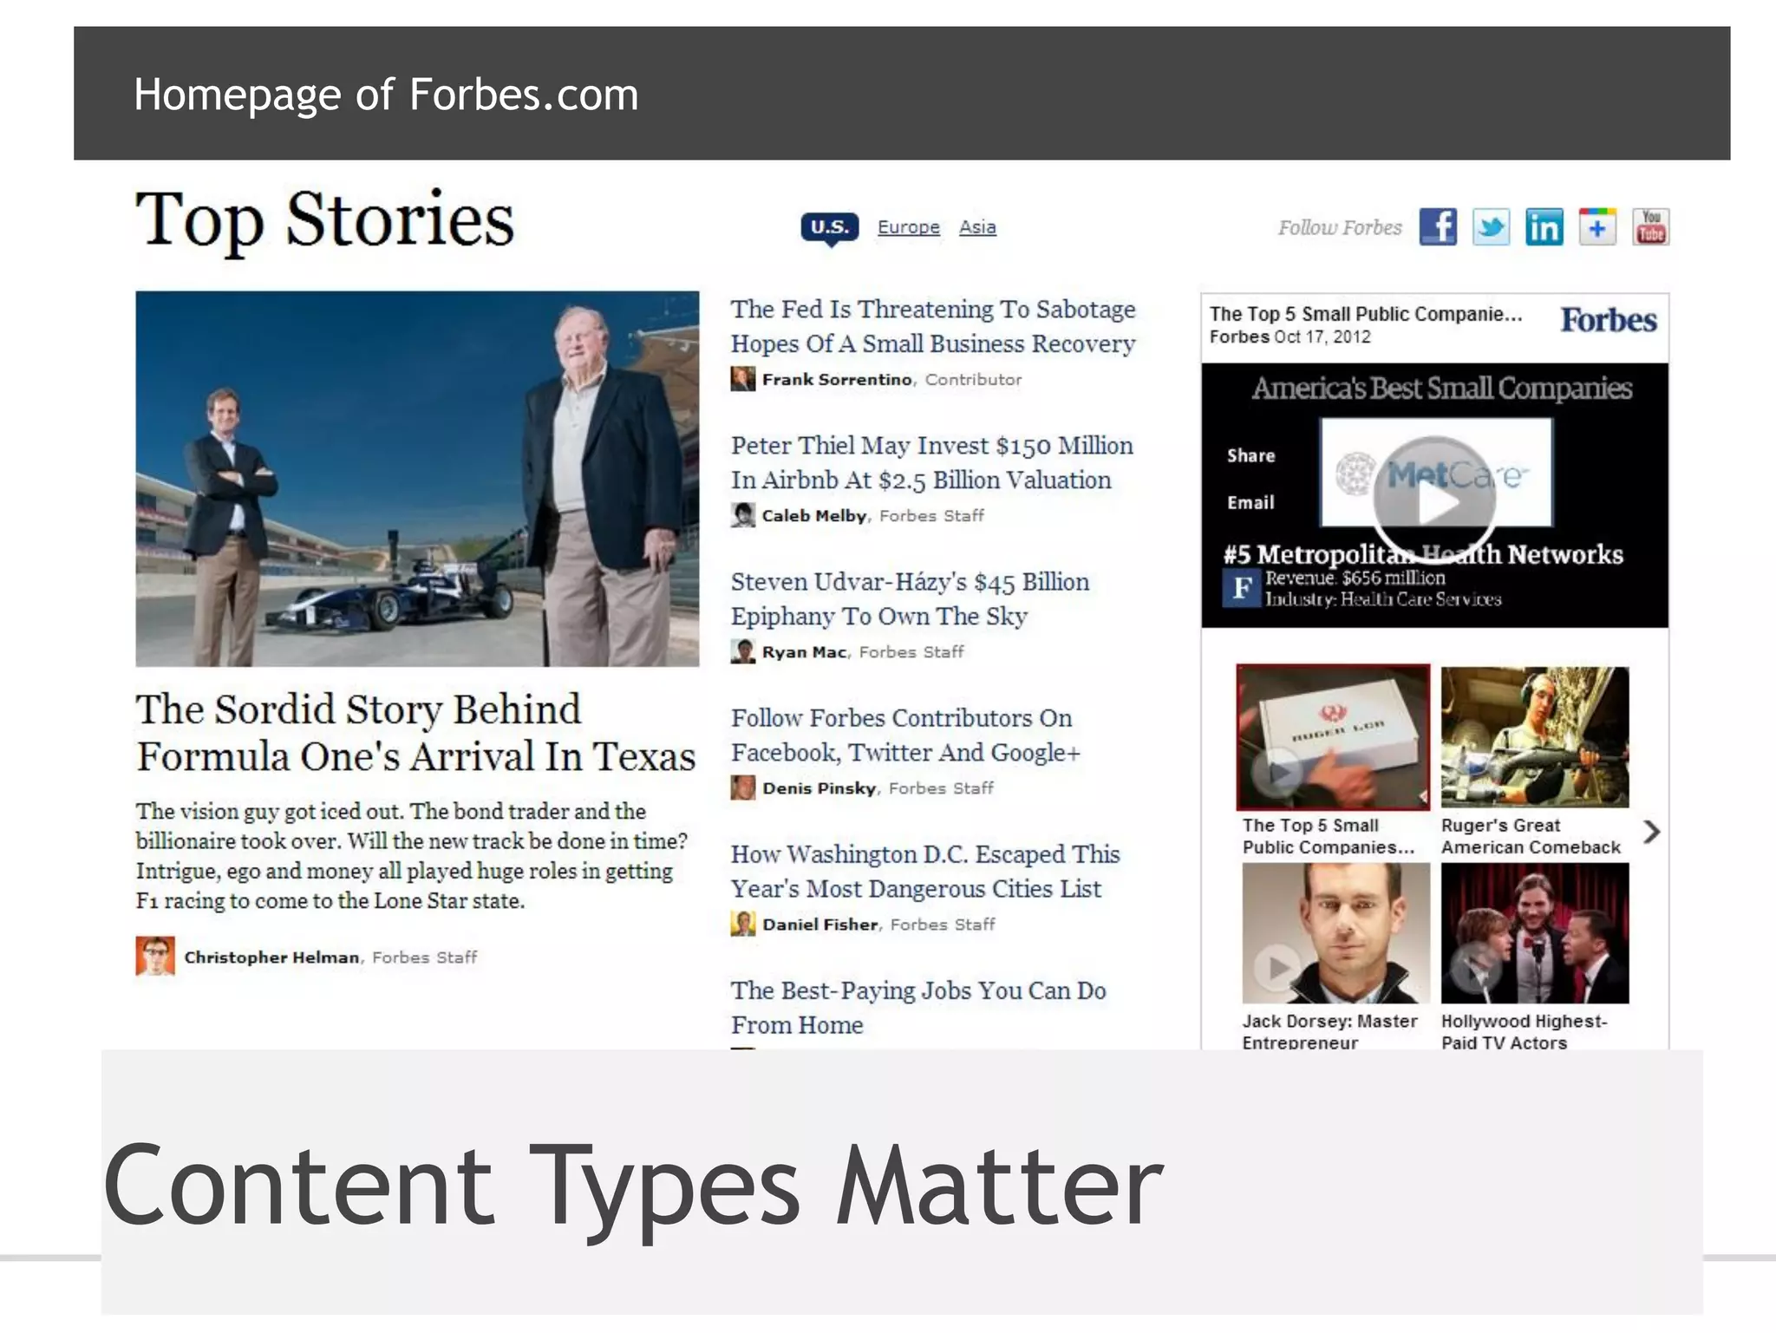This screenshot has width=1776, height=1333.
Task: Click Daniel Fisher's author avatar
Action: (743, 924)
